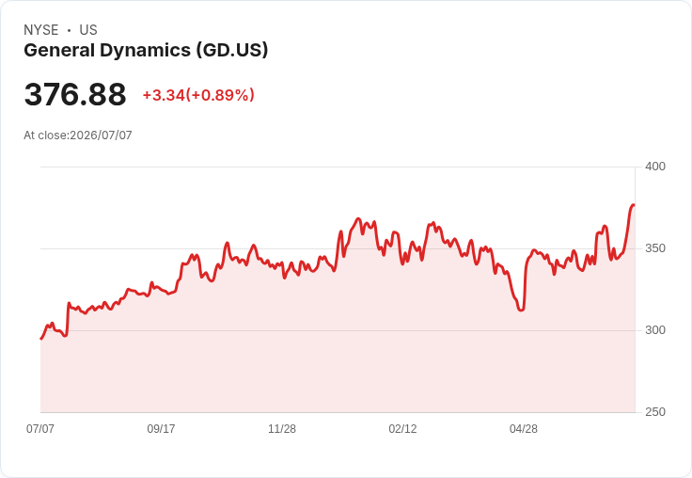Click the US market label
The height and width of the screenshot is (478, 692).
click(x=88, y=30)
